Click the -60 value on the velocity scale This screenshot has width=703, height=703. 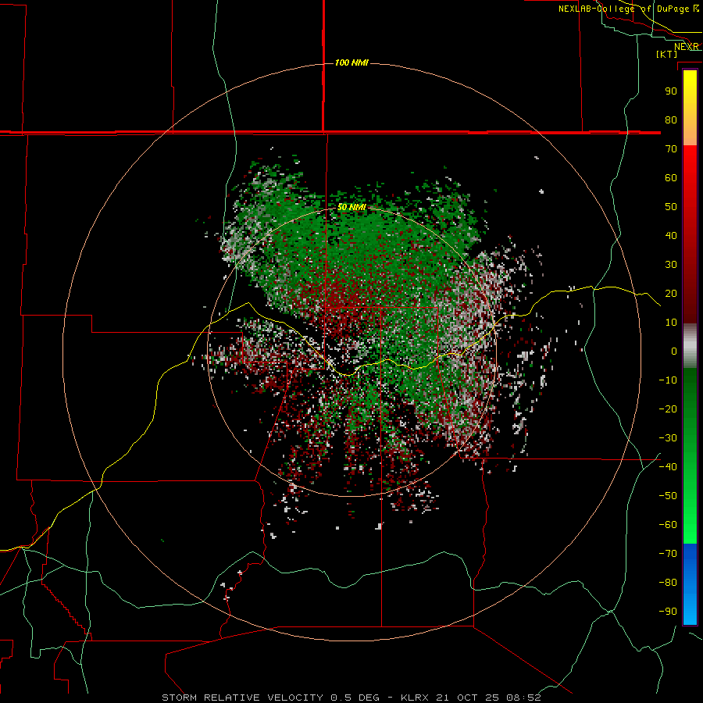click(x=668, y=525)
